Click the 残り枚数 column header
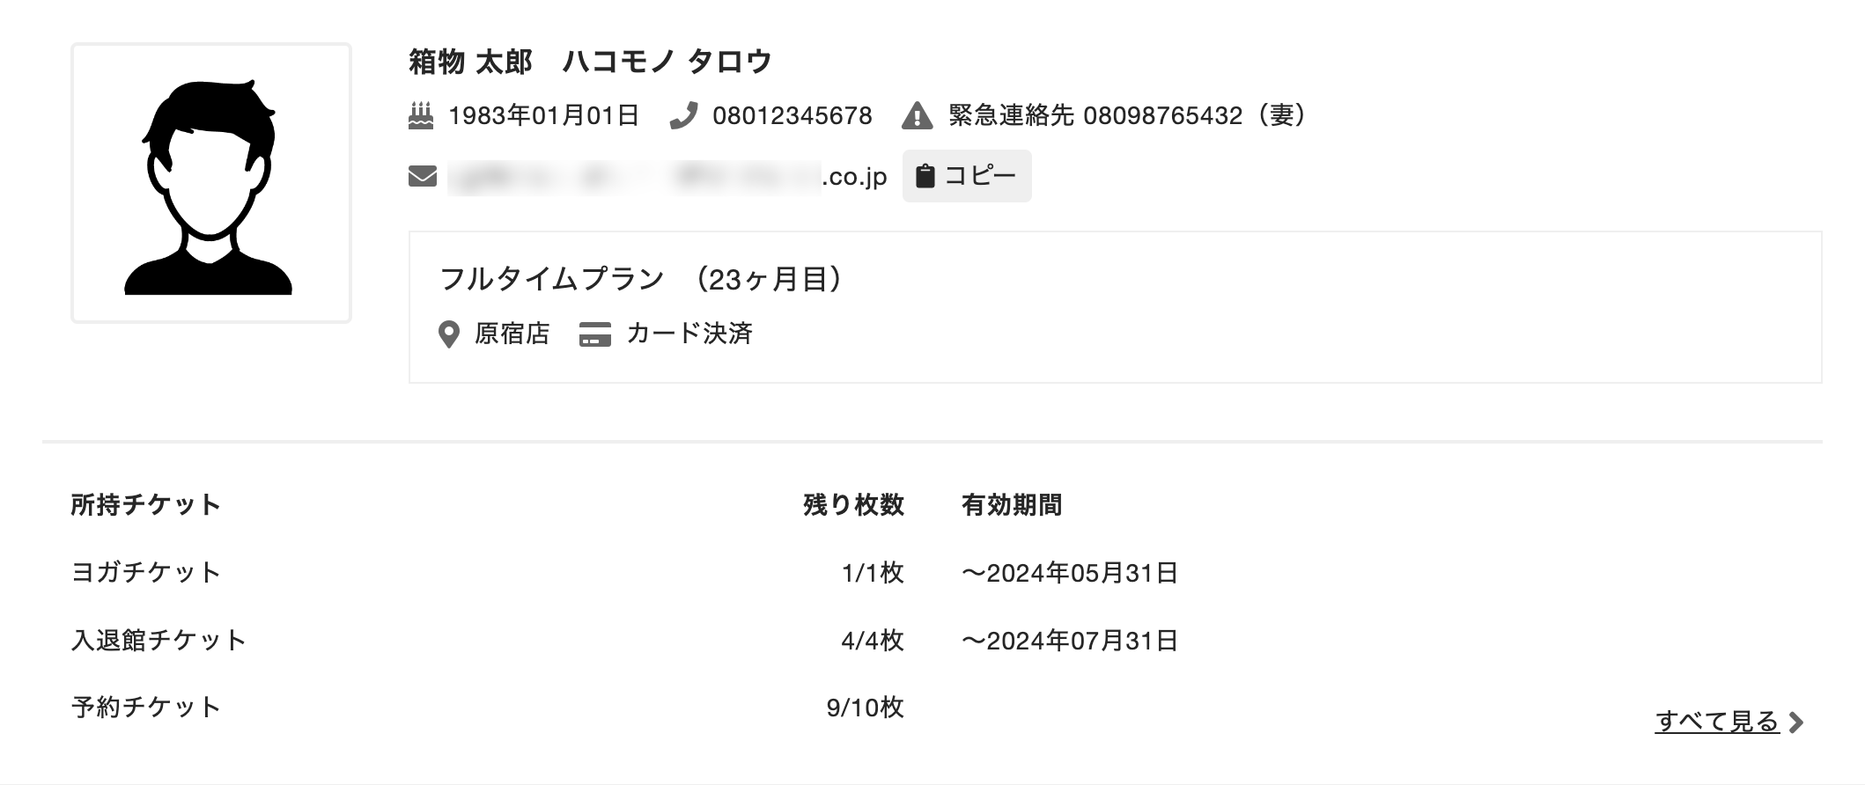 (853, 505)
